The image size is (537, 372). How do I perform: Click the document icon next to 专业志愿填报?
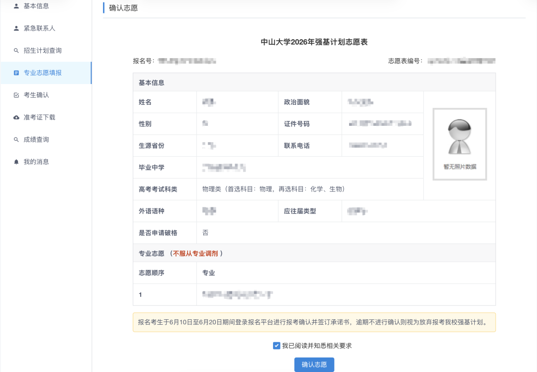tap(15, 73)
